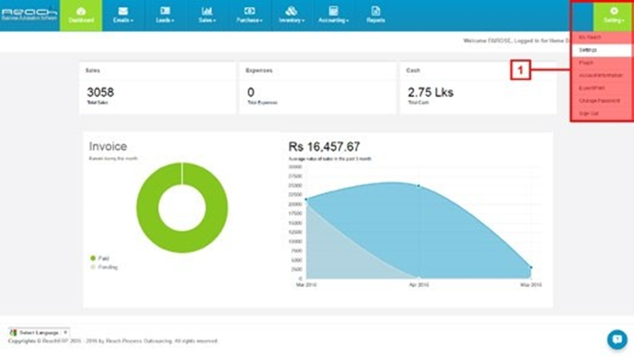
Task: Click the Reach logo
Action: (29, 15)
